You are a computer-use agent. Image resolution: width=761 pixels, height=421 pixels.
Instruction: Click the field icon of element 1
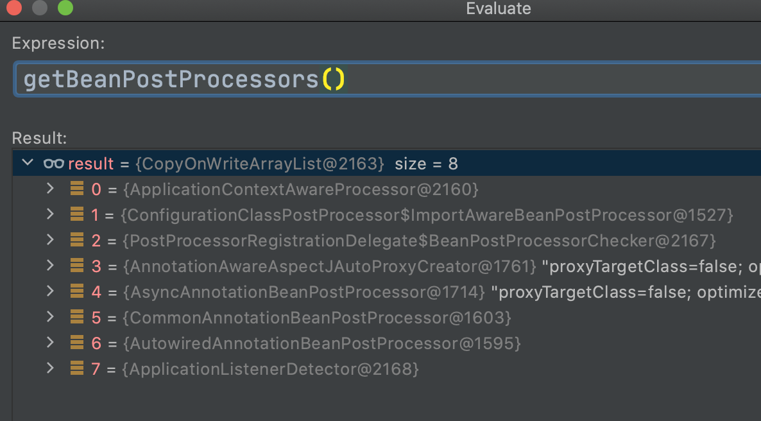77,214
